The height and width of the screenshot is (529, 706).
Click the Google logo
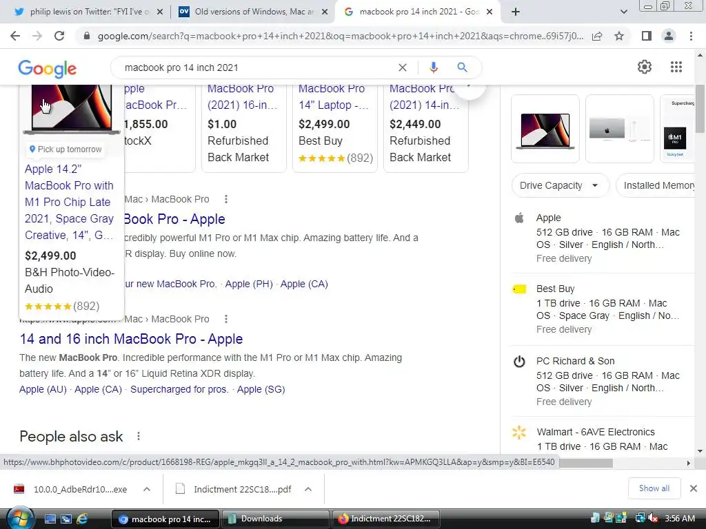(x=48, y=68)
